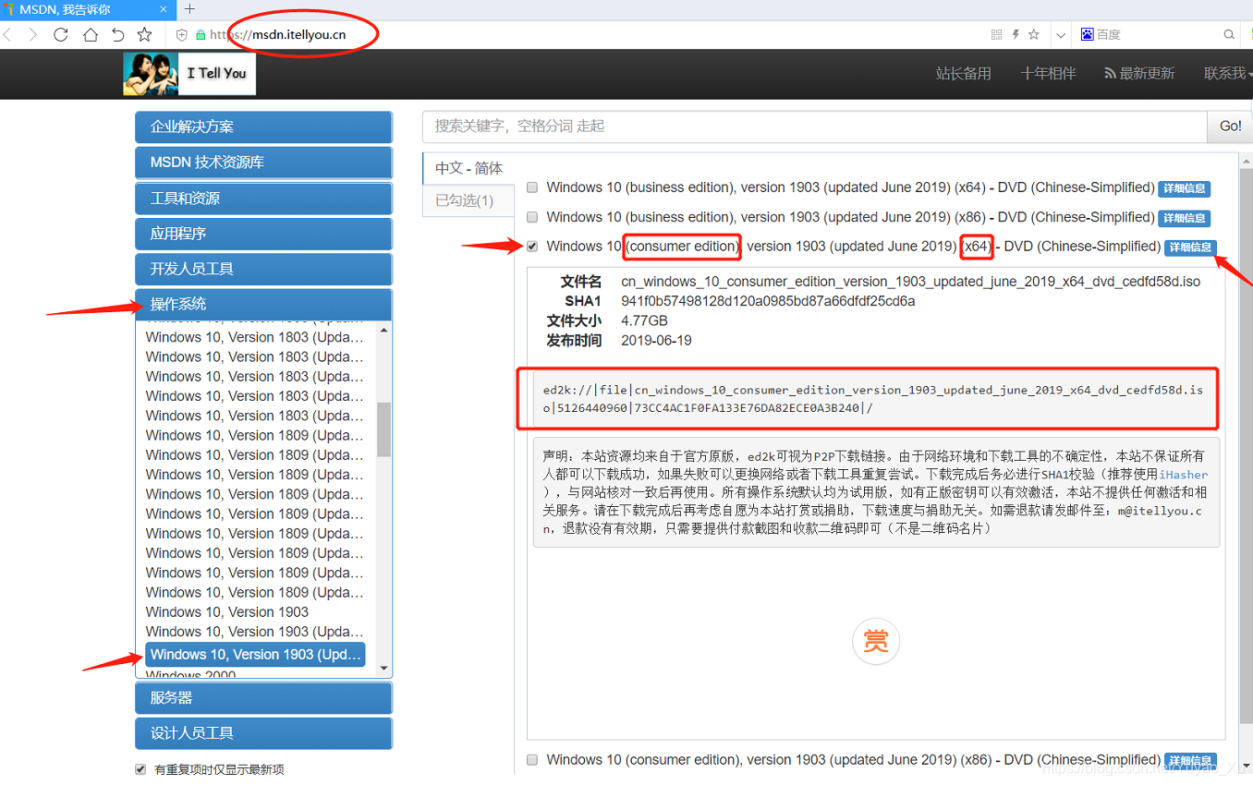Open the browser home page icon

click(x=90, y=35)
